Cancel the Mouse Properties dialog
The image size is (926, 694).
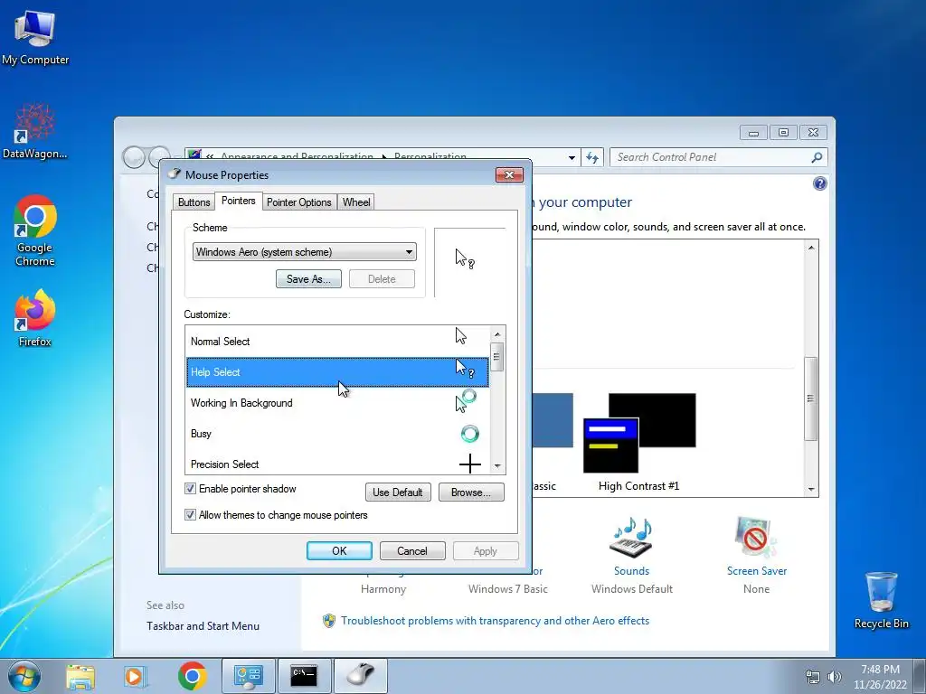412,550
